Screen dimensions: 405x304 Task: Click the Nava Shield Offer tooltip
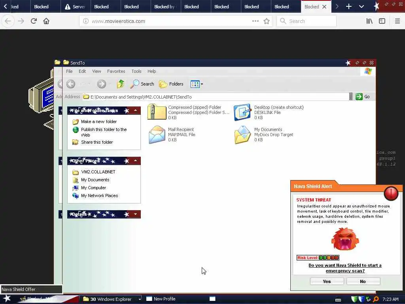[31, 289]
